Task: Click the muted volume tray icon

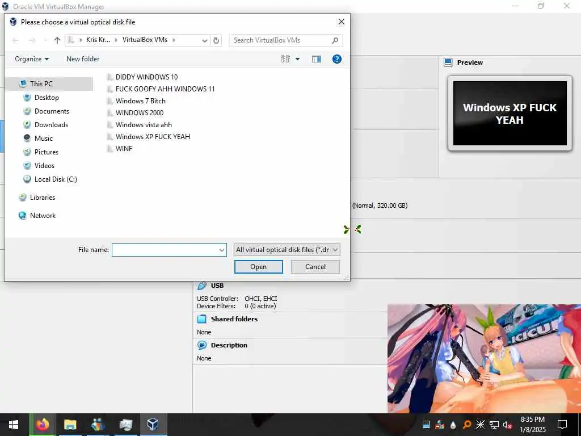Action: click(x=507, y=425)
